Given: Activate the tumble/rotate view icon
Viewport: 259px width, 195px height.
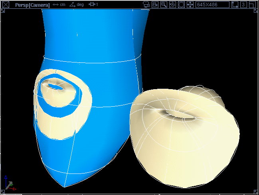Looking at the screenshot, I should (172, 5).
